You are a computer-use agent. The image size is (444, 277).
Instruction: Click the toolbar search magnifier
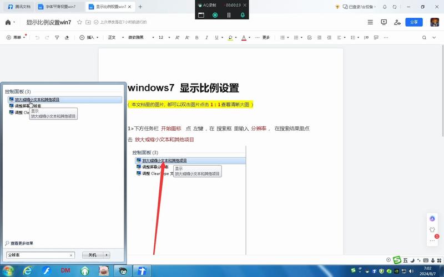[x=424, y=37]
